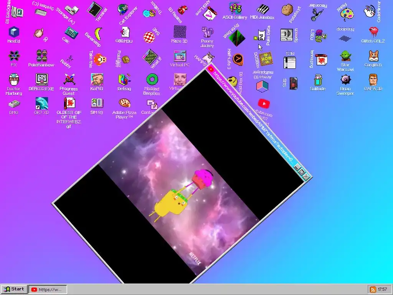Click the Start button
The height and width of the screenshot is (295, 393).
(x=14, y=289)
